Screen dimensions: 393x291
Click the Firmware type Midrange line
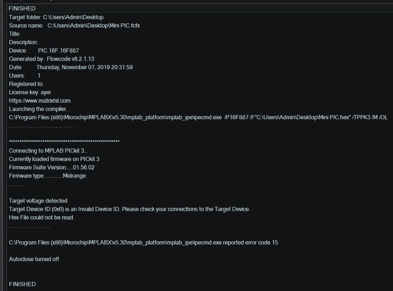(x=47, y=175)
